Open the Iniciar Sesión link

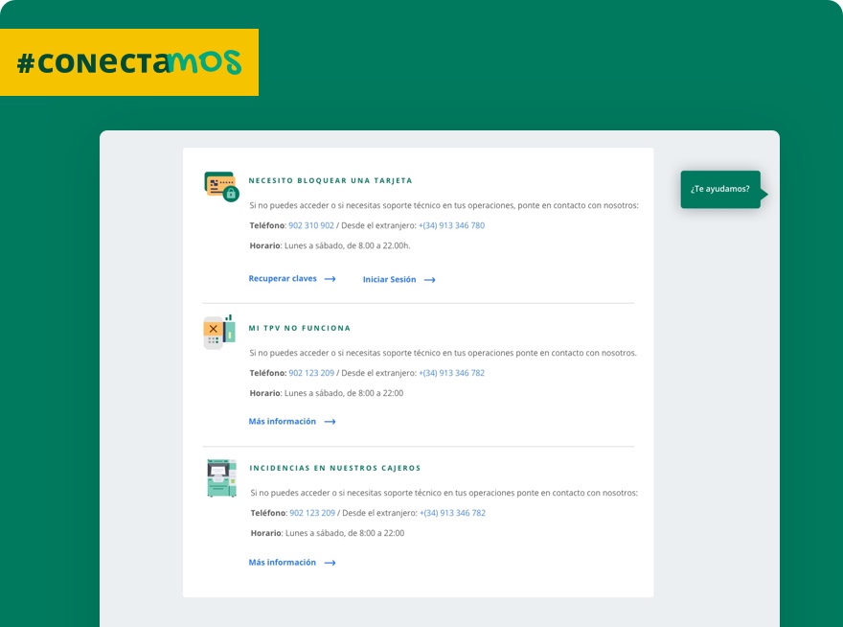click(x=389, y=280)
